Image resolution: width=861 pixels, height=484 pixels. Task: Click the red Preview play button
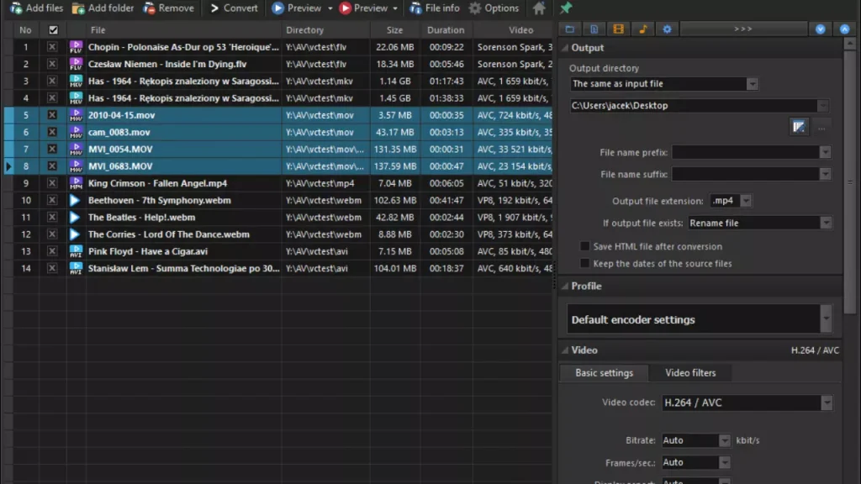[x=363, y=8]
